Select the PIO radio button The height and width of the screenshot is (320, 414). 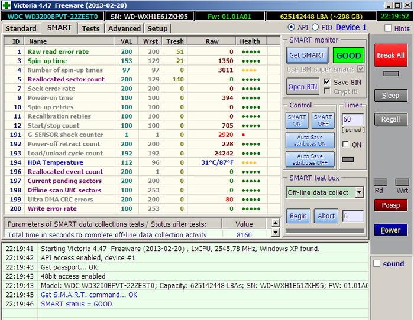[315, 27]
